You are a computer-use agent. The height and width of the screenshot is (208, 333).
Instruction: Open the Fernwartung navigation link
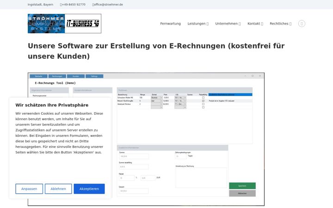pos(170,24)
